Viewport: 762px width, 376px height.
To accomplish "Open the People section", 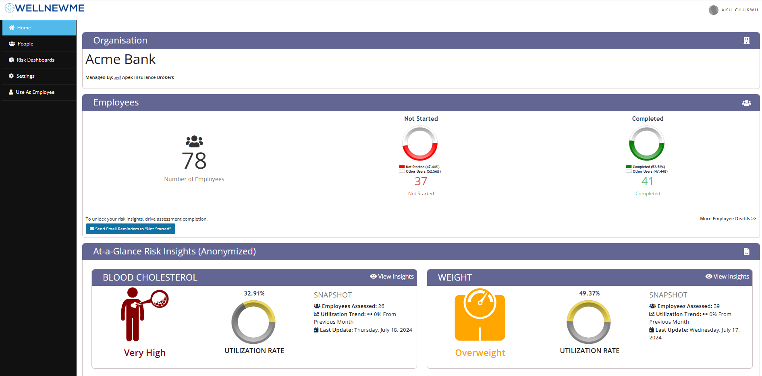I will pos(25,43).
